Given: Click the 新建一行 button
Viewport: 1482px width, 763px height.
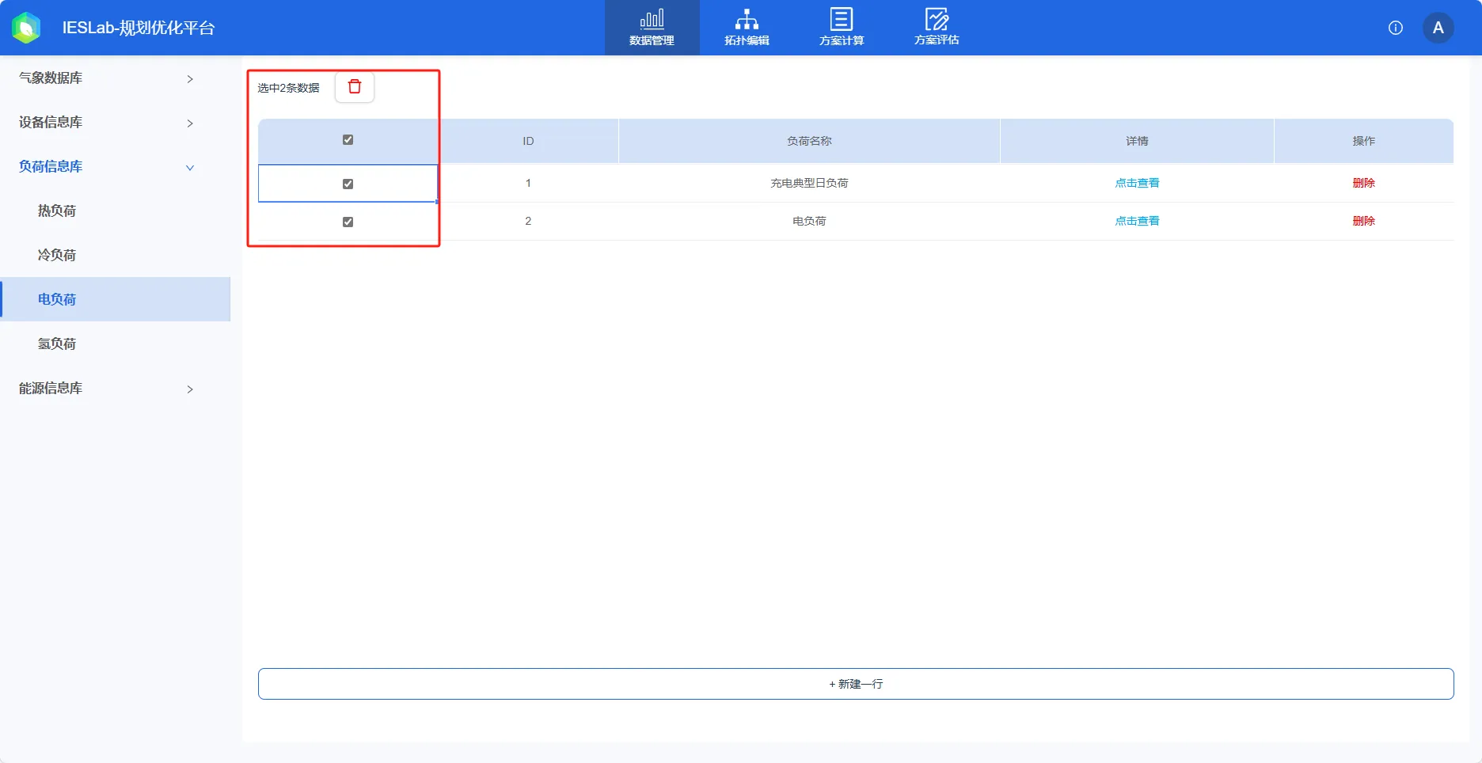Looking at the screenshot, I should point(856,684).
